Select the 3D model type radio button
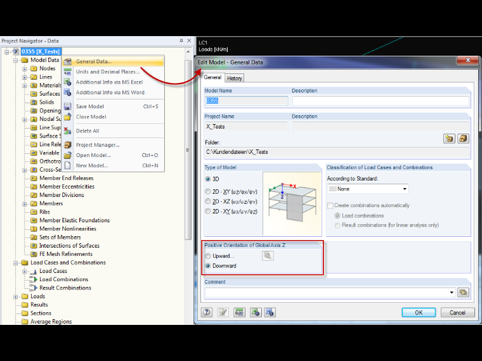The image size is (482, 361). [208, 179]
